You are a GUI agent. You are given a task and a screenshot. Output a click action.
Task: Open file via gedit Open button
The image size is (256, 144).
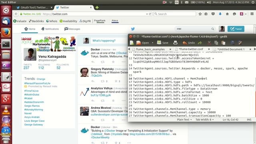pos(143,43)
